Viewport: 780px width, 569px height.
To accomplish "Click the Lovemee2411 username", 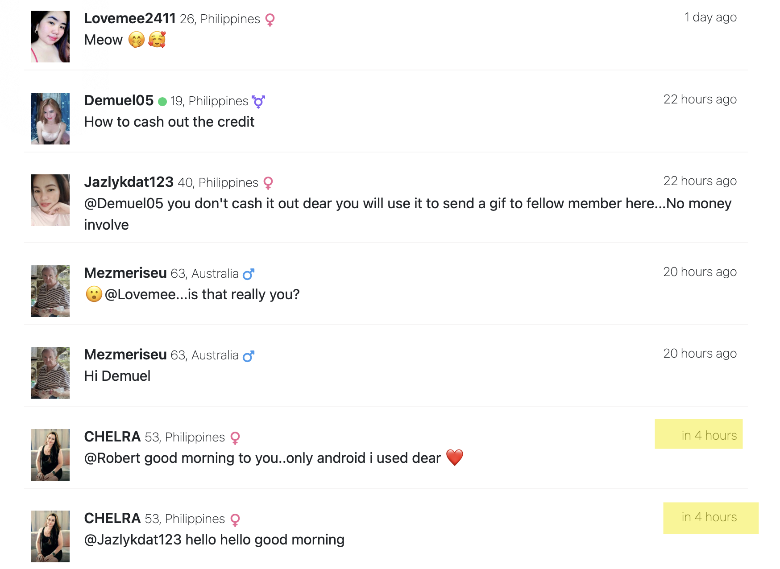I will tap(130, 18).
